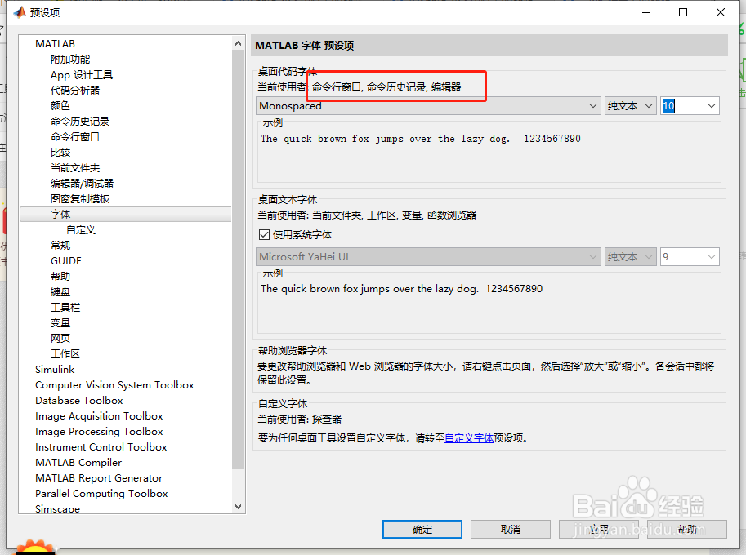Select 变量 in the tree

coord(60,322)
